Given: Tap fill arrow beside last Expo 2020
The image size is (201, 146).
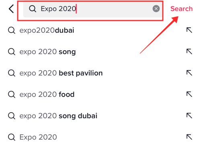Looking at the screenshot, I should [x=189, y=137].
